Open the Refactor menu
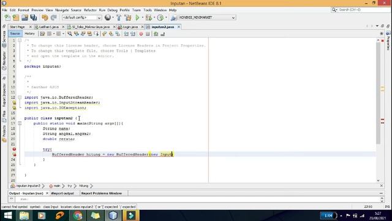 [x=90, y=10]
